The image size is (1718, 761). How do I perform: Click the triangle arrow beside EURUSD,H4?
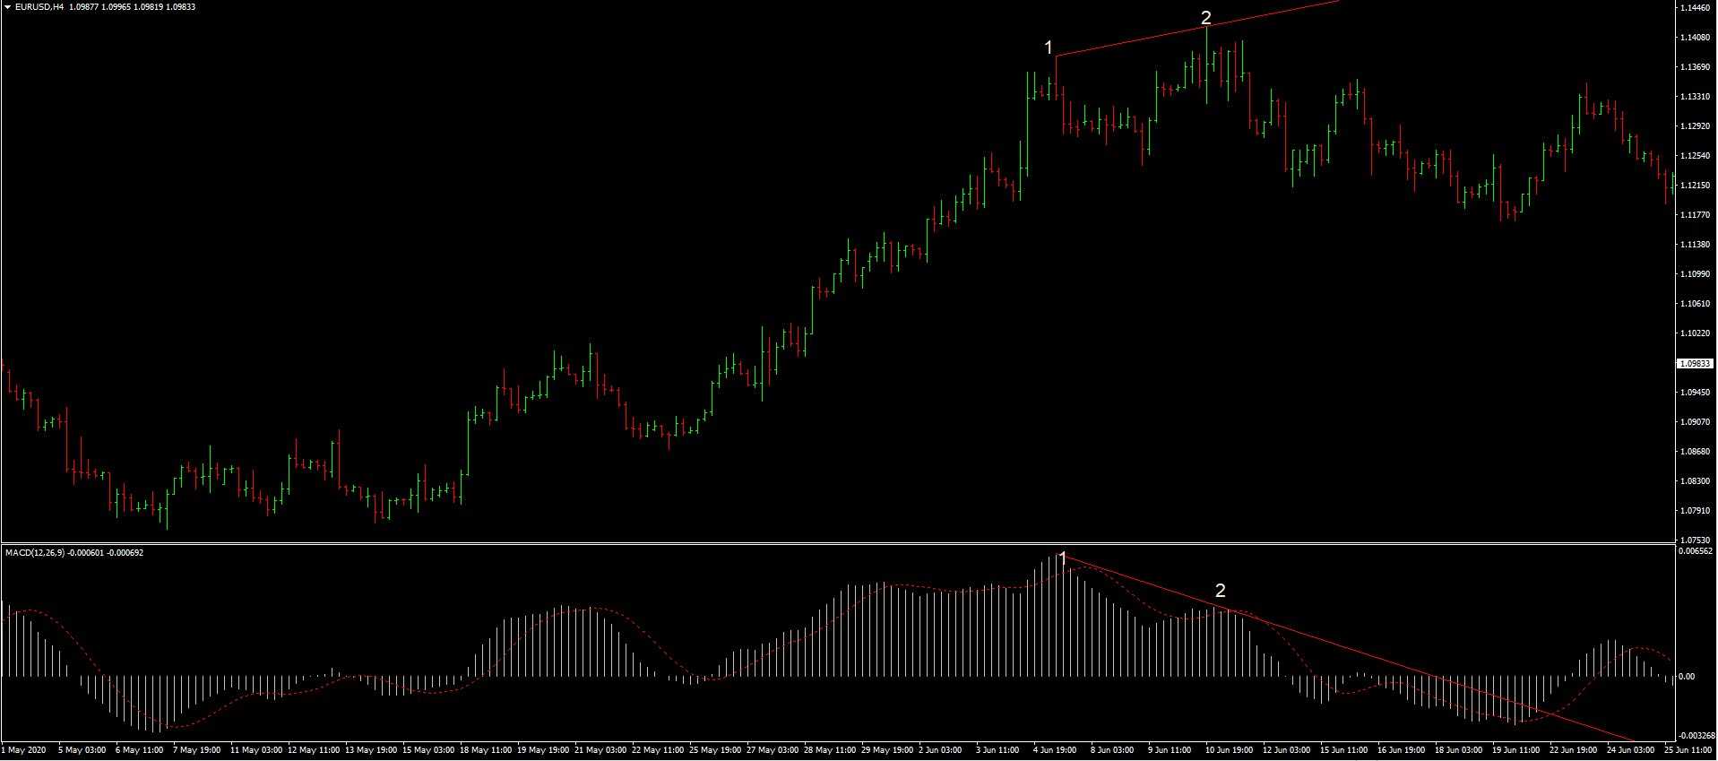pos(7,7)
